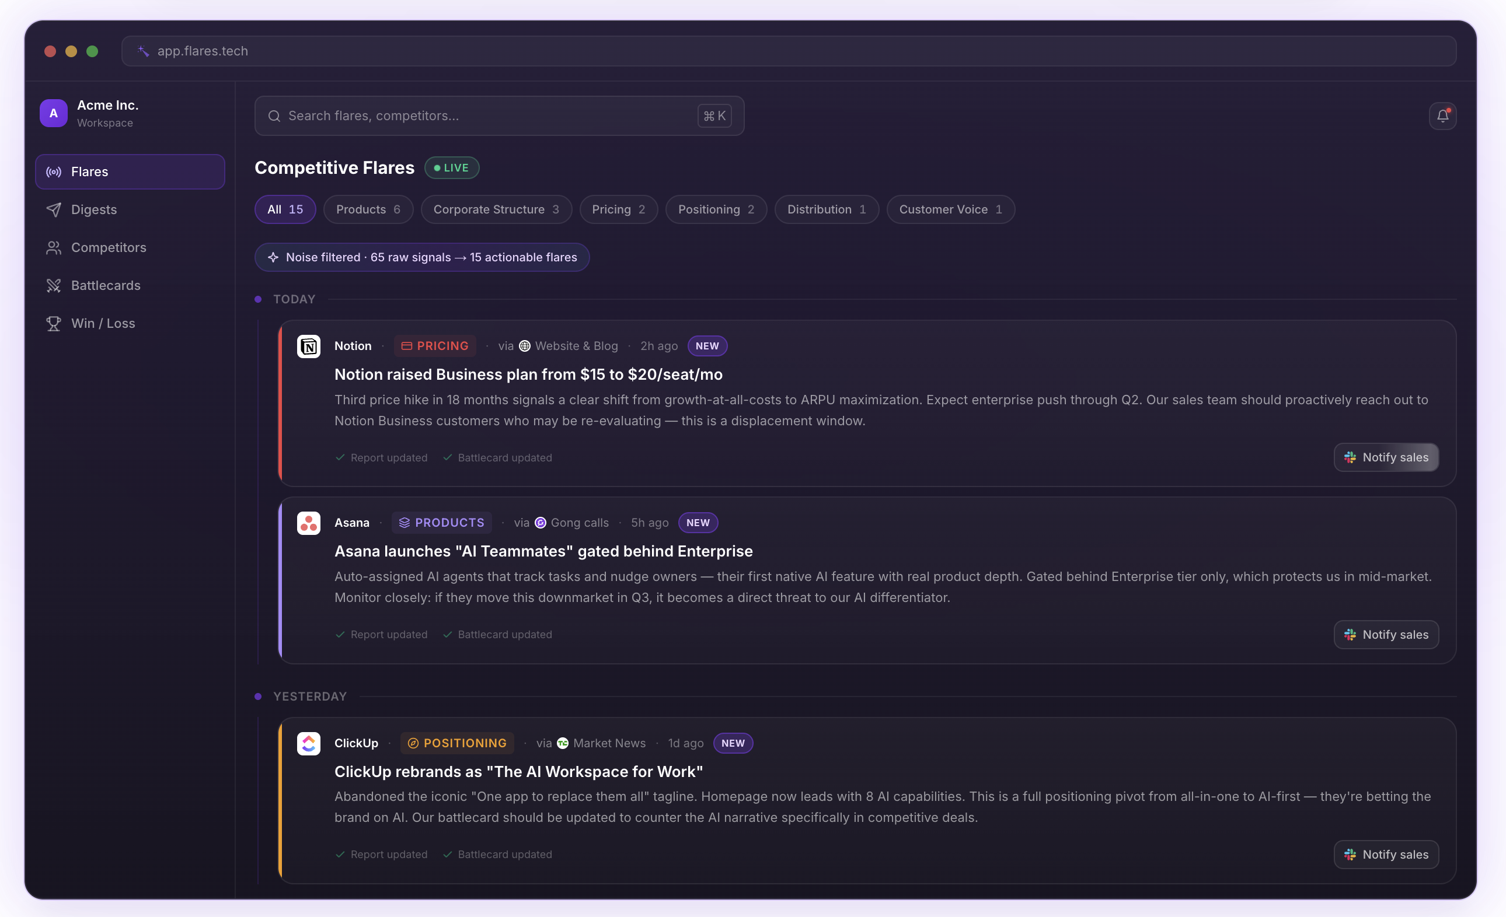This screenshot has width=1506, height=917.
Task: Click the Website & Blog globe icon
Action: click(x=524, y=346)
